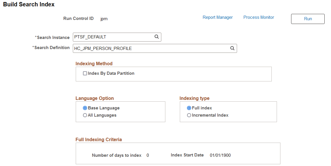Click the Indexing Method section heading
This screenshot has height=166, width=331.
(x=94, y=64)
